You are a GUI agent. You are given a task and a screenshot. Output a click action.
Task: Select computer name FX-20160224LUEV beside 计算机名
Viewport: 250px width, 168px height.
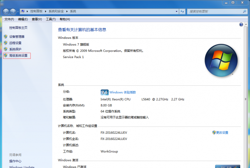[x=114, y=133]
